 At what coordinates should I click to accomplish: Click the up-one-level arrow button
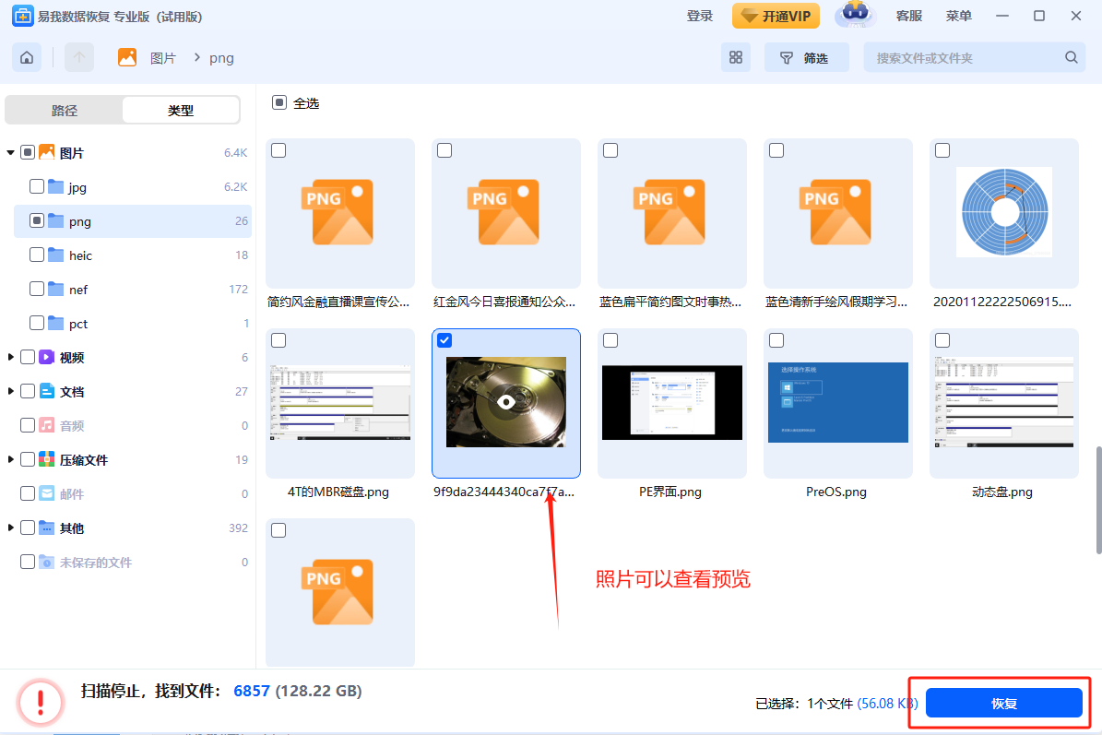pos(79,57)
